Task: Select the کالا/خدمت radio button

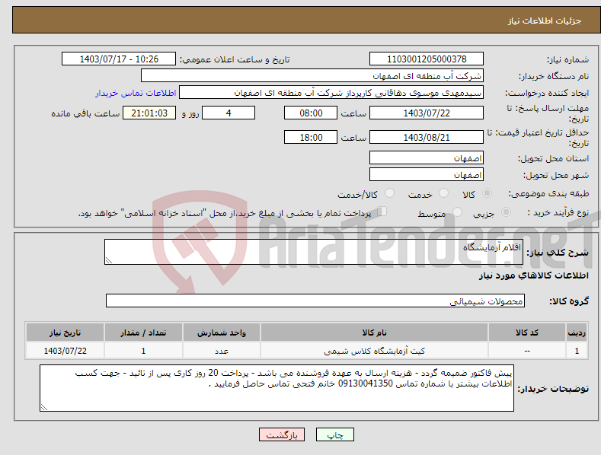Action: pyautogui.click(x=389, y=193)
